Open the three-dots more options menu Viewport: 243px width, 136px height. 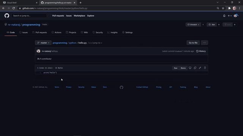(204, 43)
